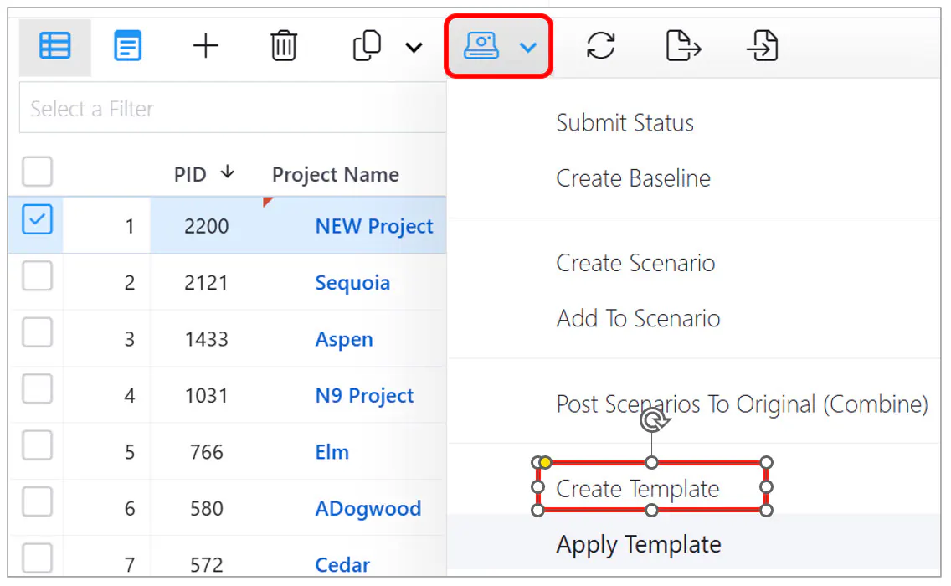Click PID cell 2200
Image resolution: width=951 pixels, height=586 pixels.
[x=206, y=226]
